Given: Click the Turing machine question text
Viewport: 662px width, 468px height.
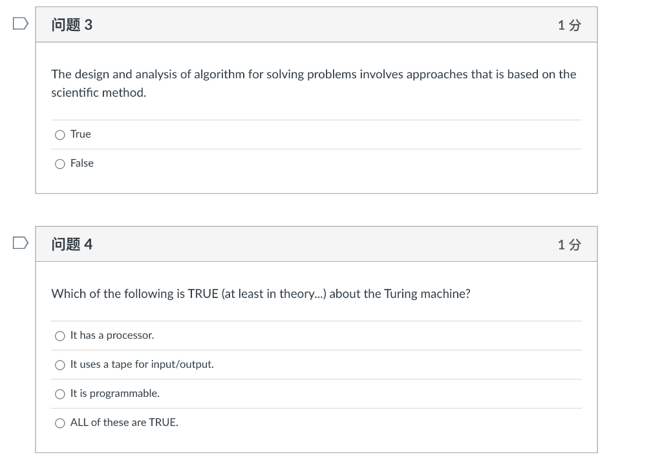Looking at the screenshot, I should click(261, 293).
